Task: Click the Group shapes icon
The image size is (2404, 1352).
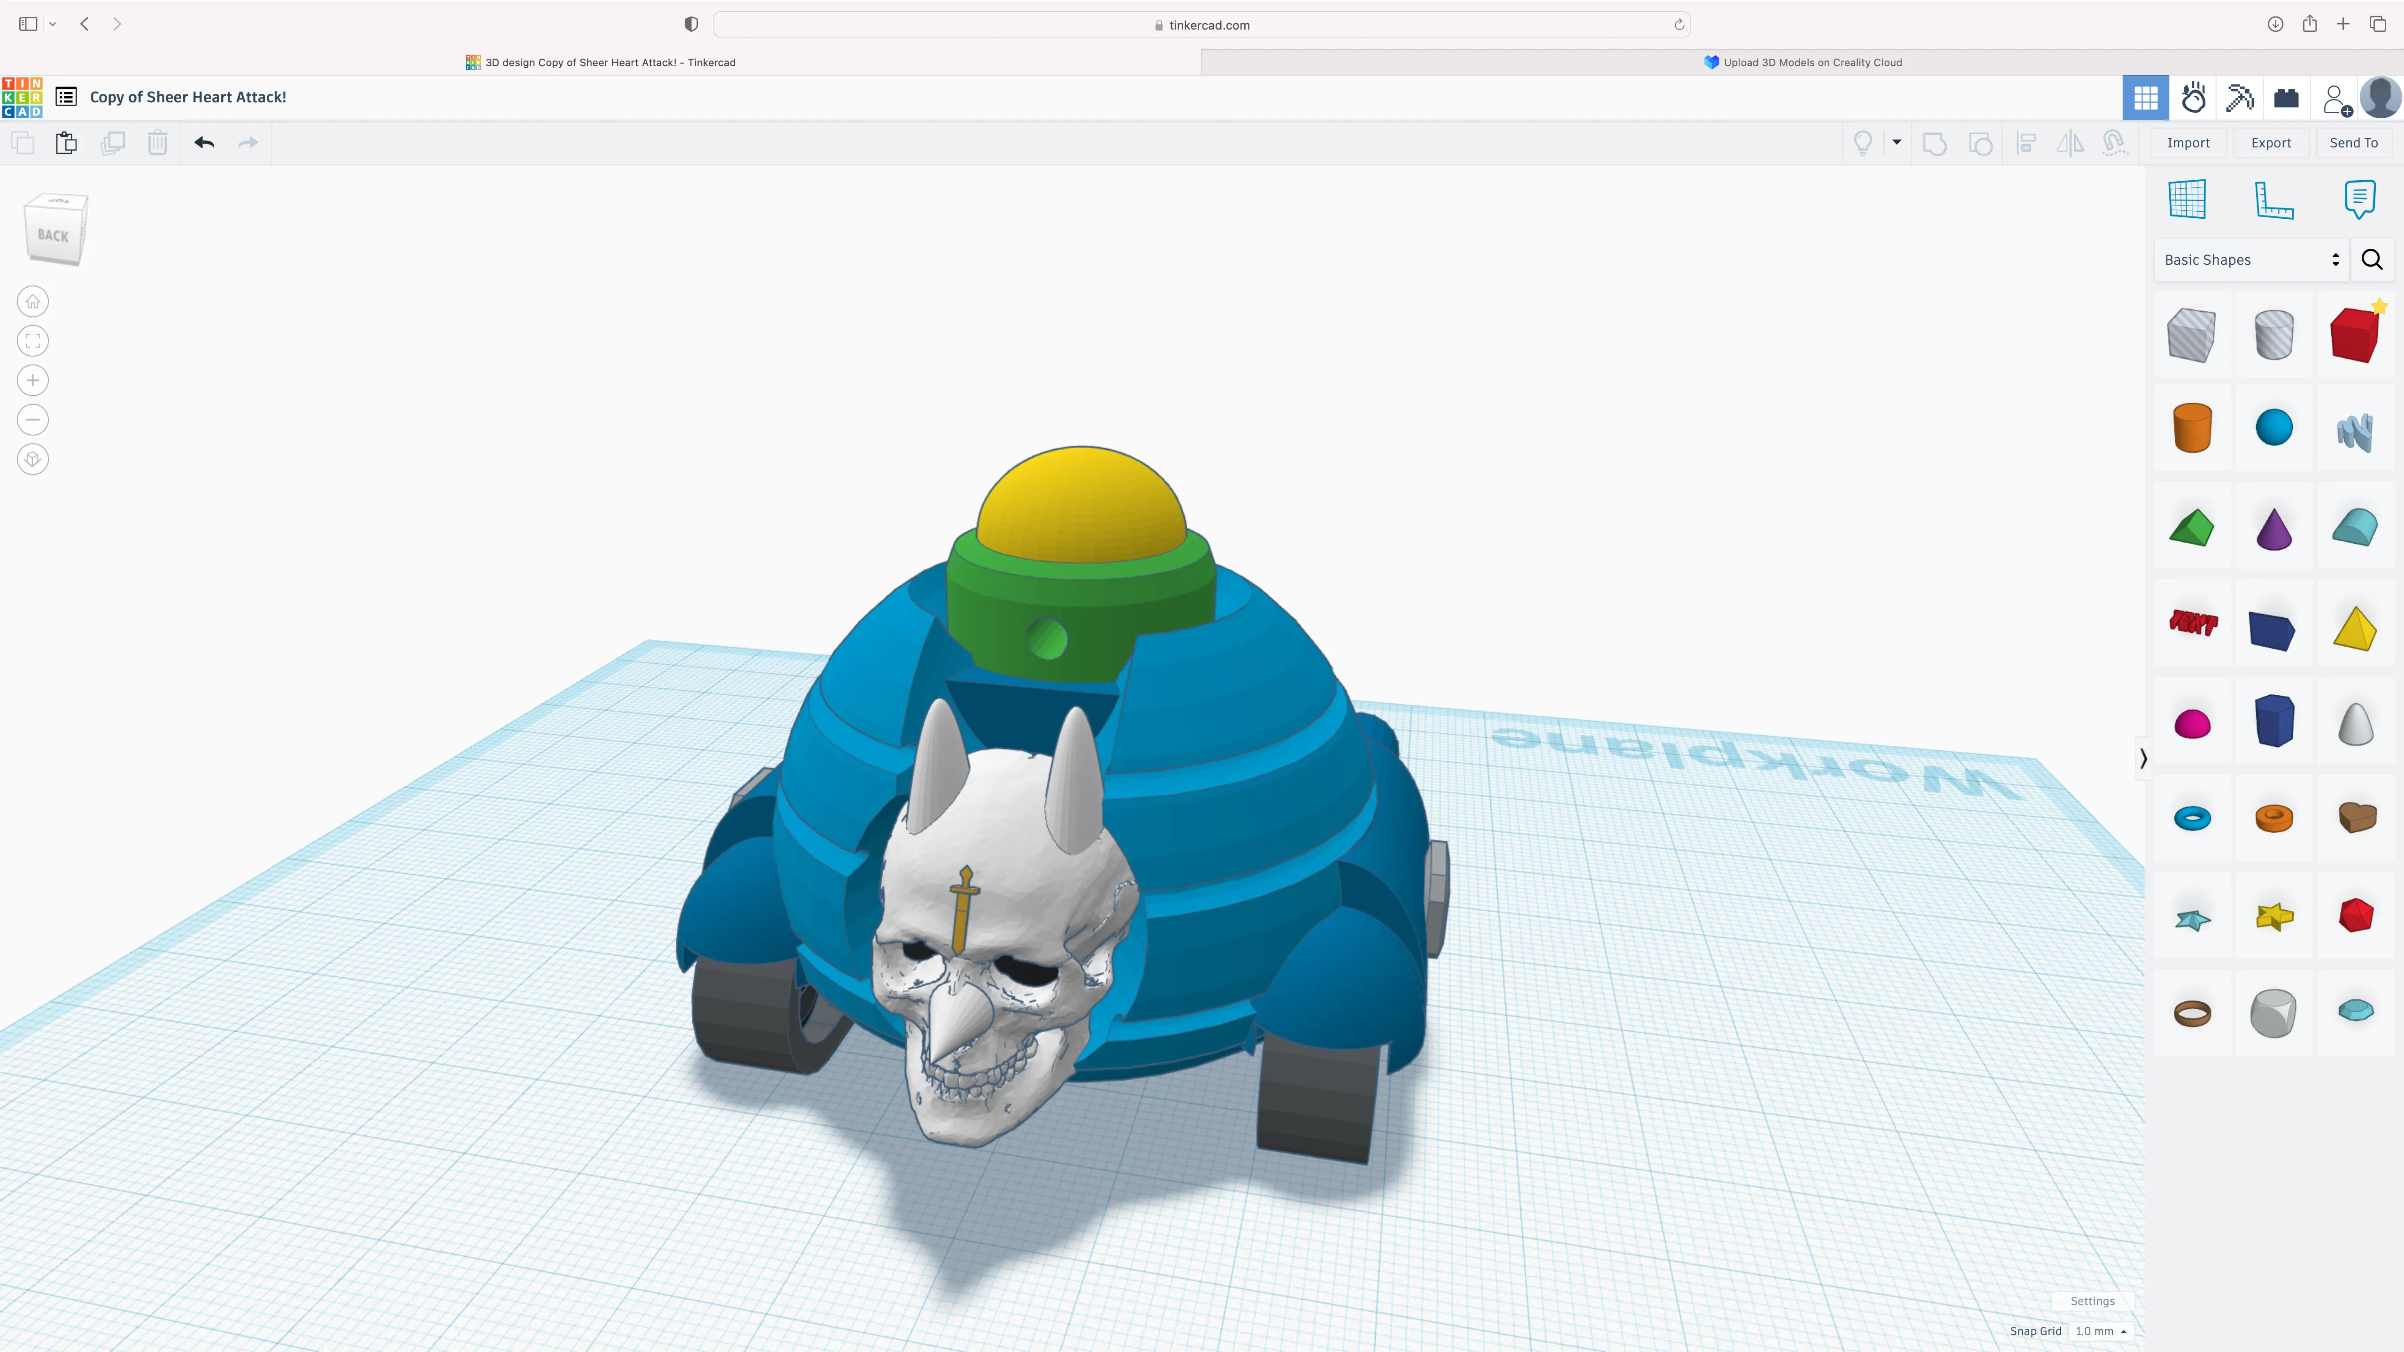Action: pos(1934,143)
